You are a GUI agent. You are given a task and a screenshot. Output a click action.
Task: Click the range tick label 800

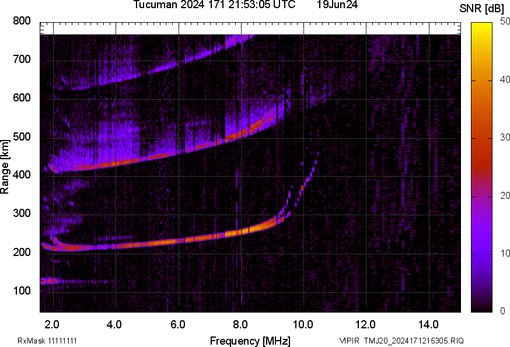point(22,21)
